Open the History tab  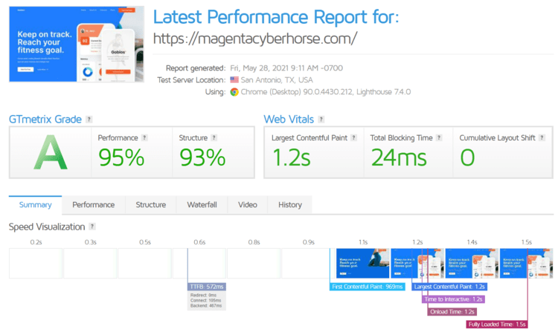tap(290, 205)
